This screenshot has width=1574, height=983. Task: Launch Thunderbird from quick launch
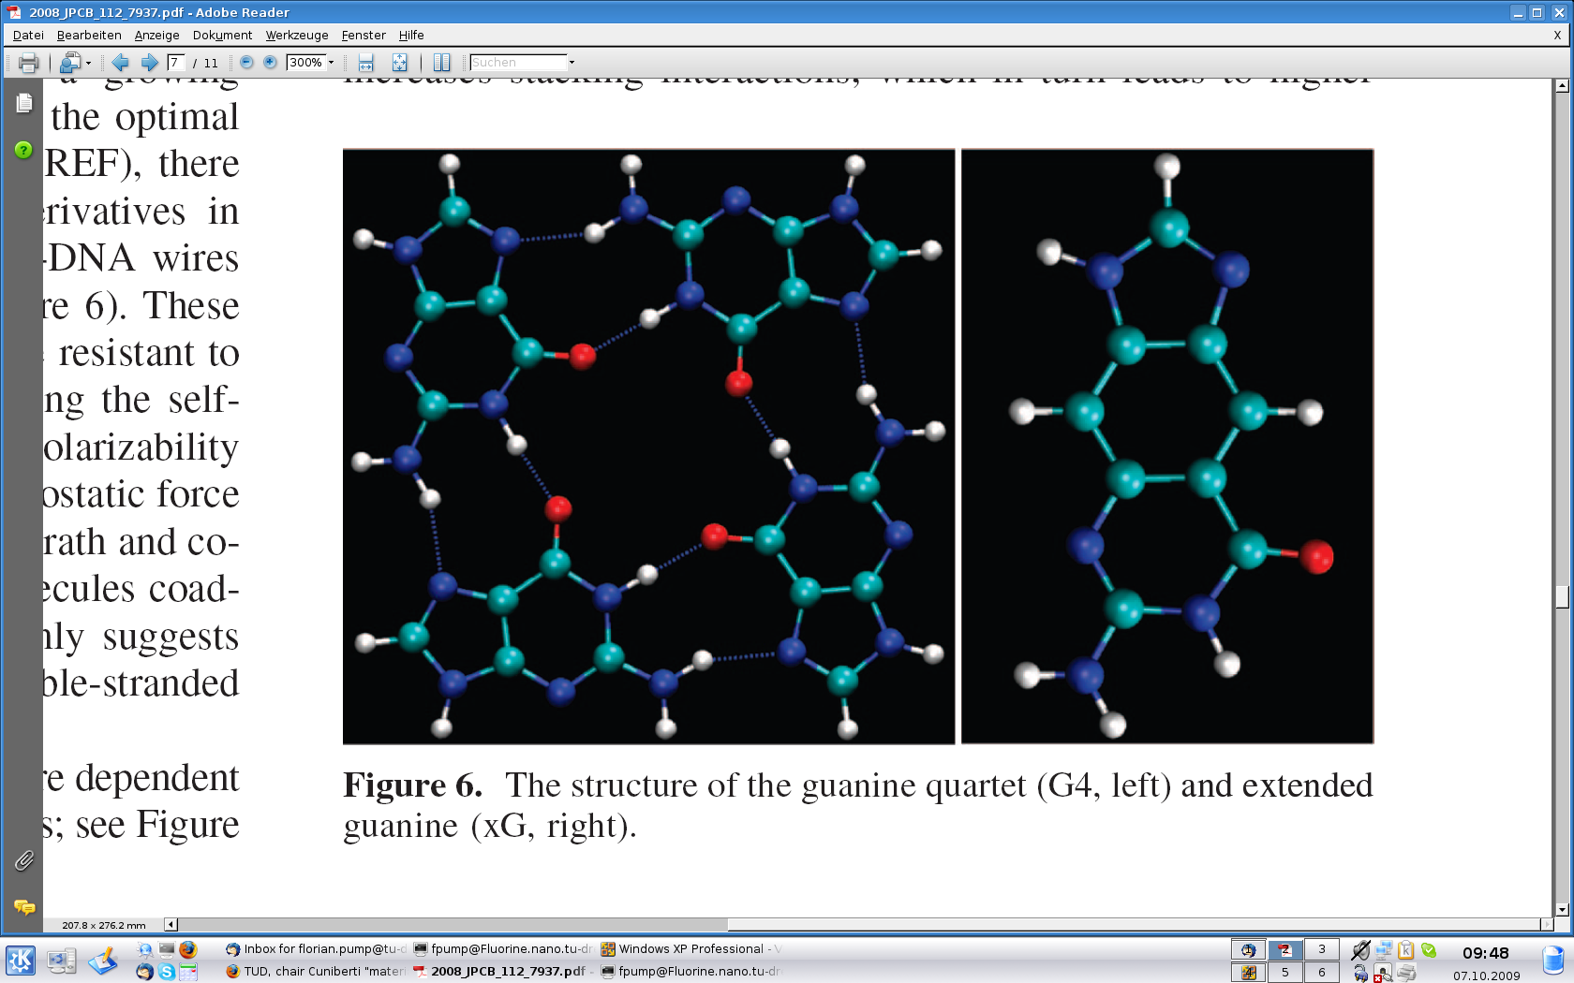click(x=144, y=972)
